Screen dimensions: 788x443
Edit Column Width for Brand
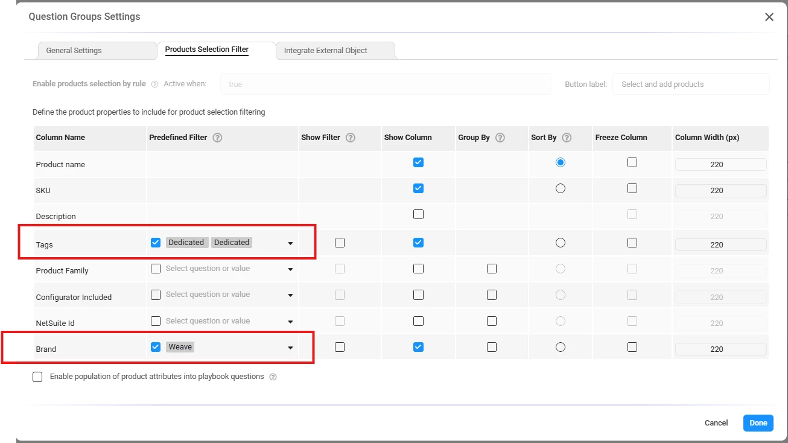[x=720, y=349]
